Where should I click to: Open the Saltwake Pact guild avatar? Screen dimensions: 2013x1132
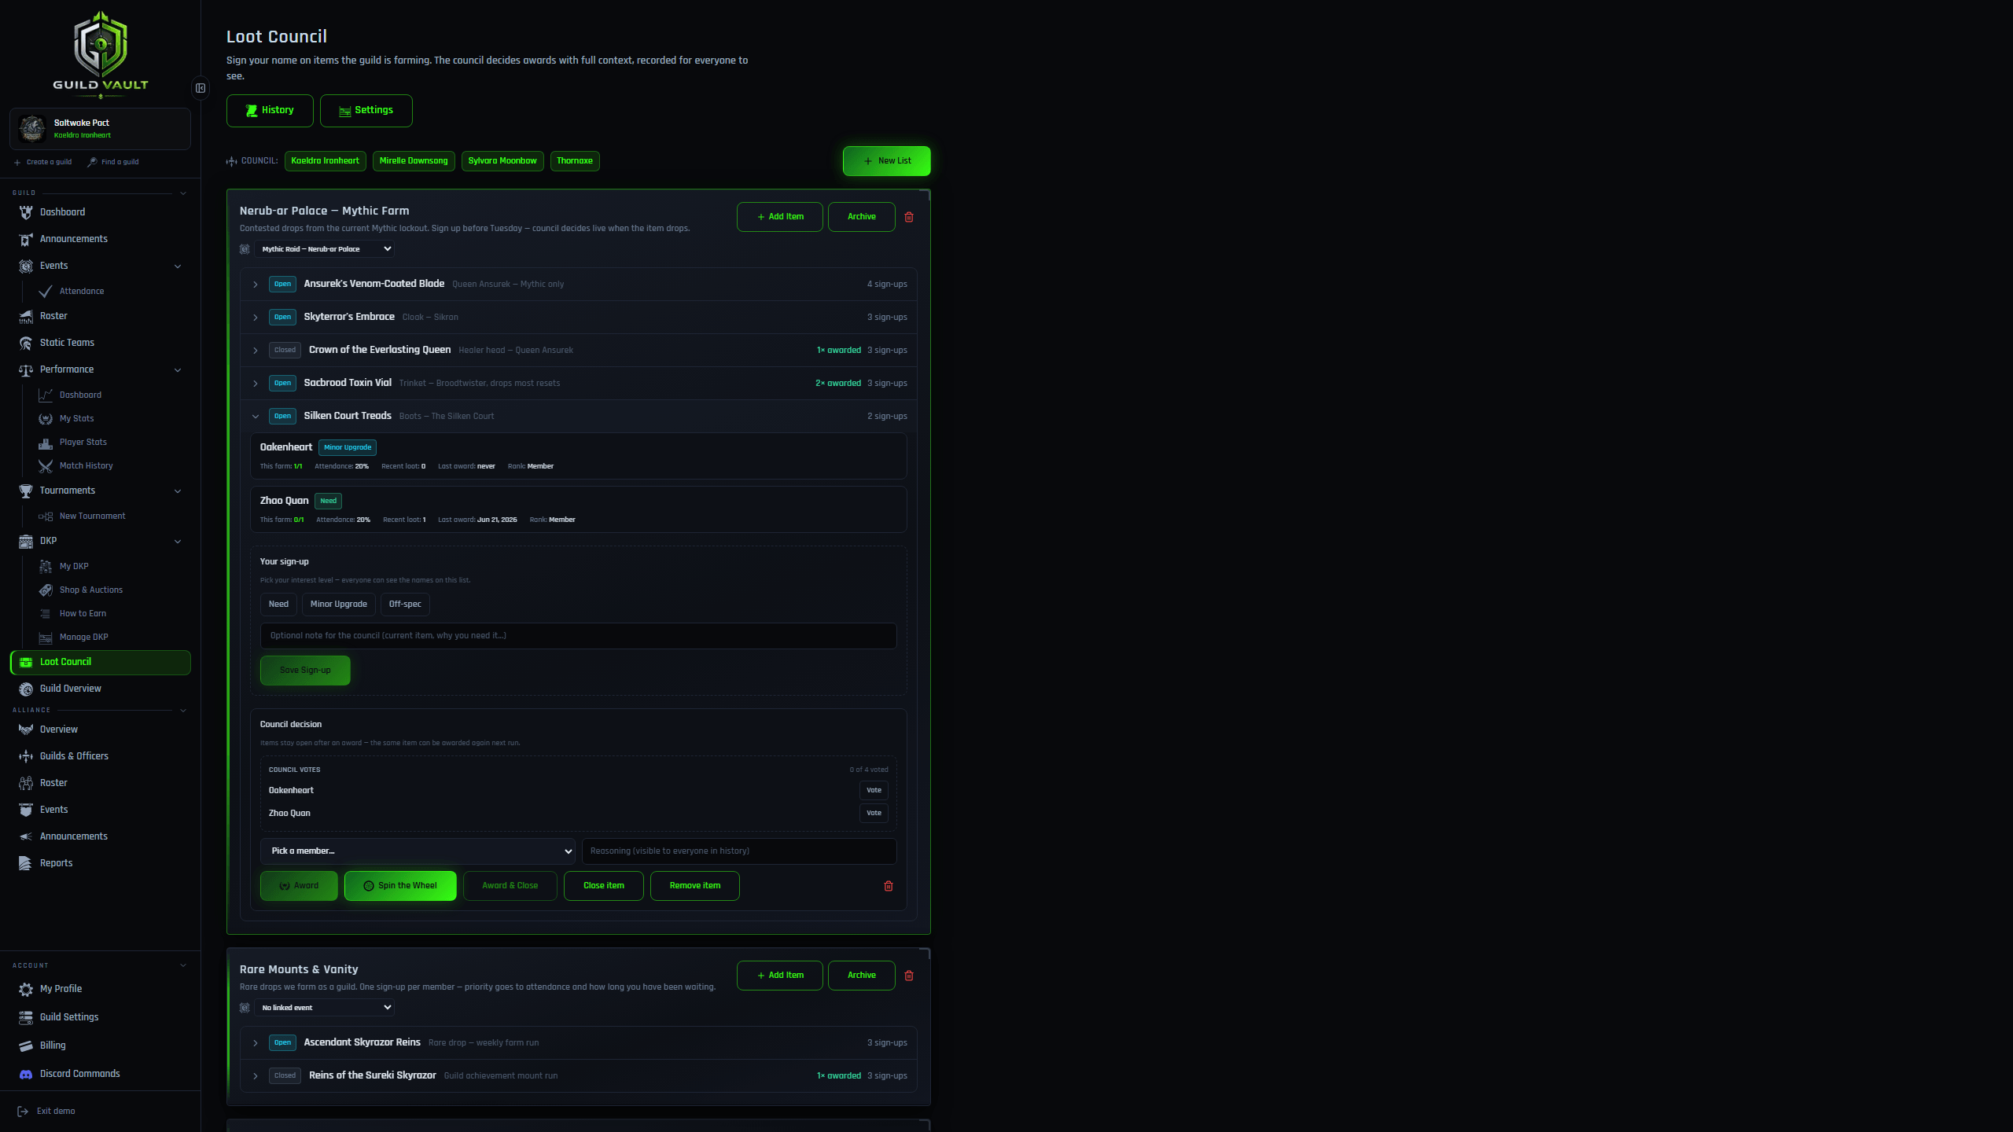[x=32, y=128]
